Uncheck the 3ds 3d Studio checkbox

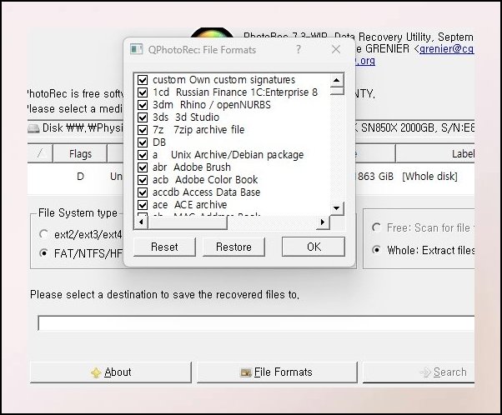(143, 117)
